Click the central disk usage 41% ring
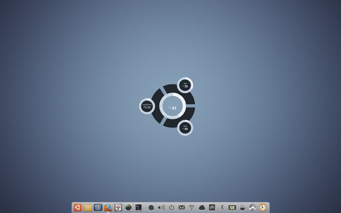 (x=173, y=106)
